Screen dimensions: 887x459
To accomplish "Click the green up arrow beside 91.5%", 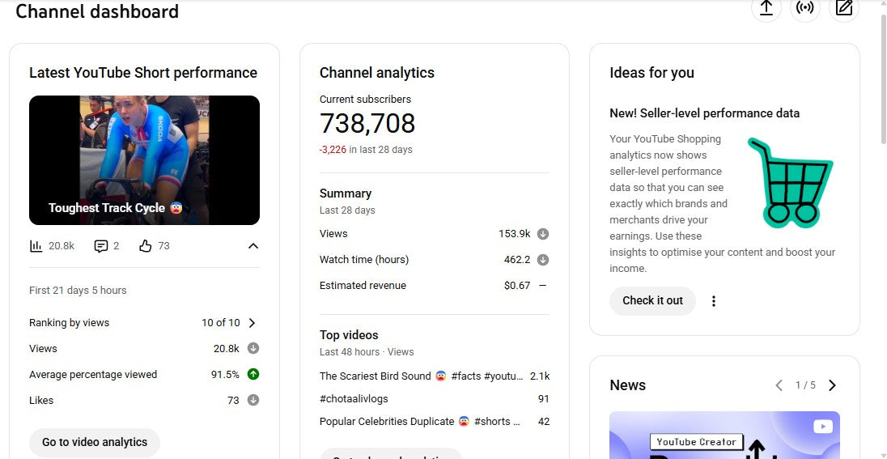I will click(253, 374).
